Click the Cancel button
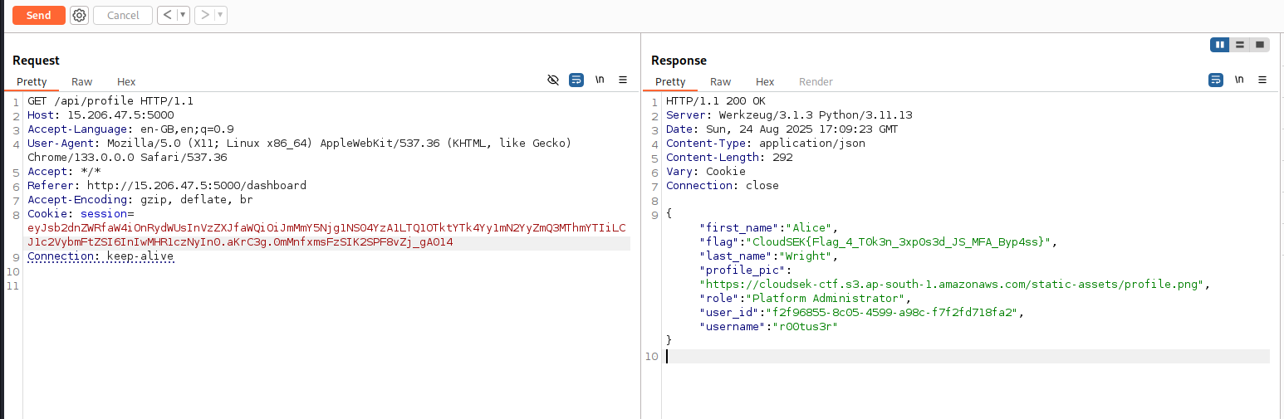Image resolution: width=1284 pixels, height=419 pixels. tap(123, 15)
